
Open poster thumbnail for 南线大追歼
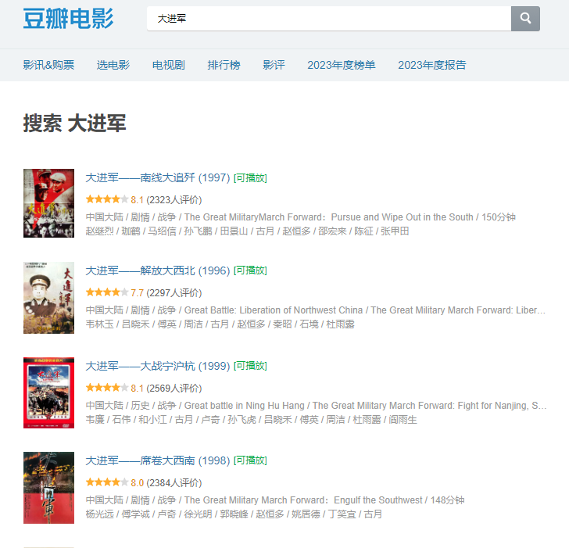coord(48,203)
